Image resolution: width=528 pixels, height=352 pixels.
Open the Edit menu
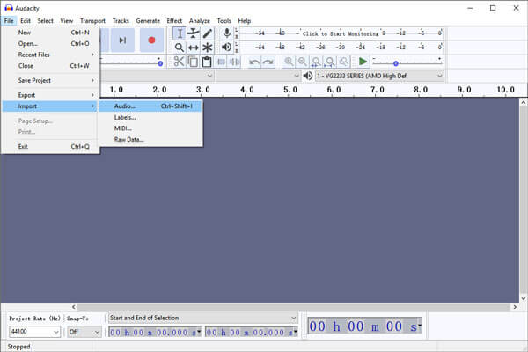[26, 21]
